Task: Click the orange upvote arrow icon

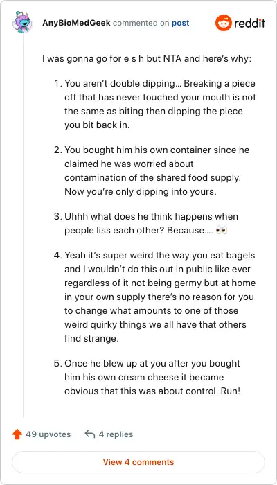Action: click(17, 434)
